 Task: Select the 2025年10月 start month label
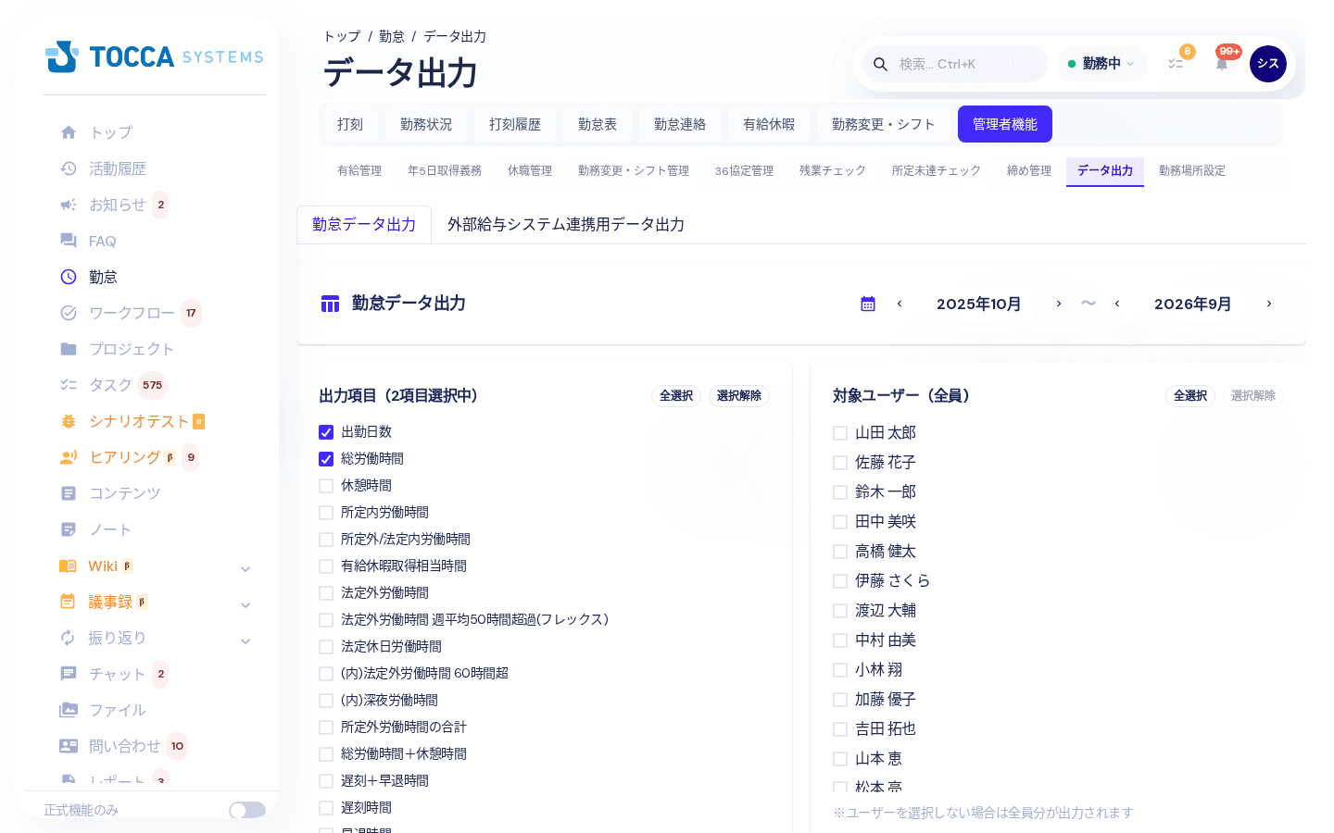pos(979,304)
